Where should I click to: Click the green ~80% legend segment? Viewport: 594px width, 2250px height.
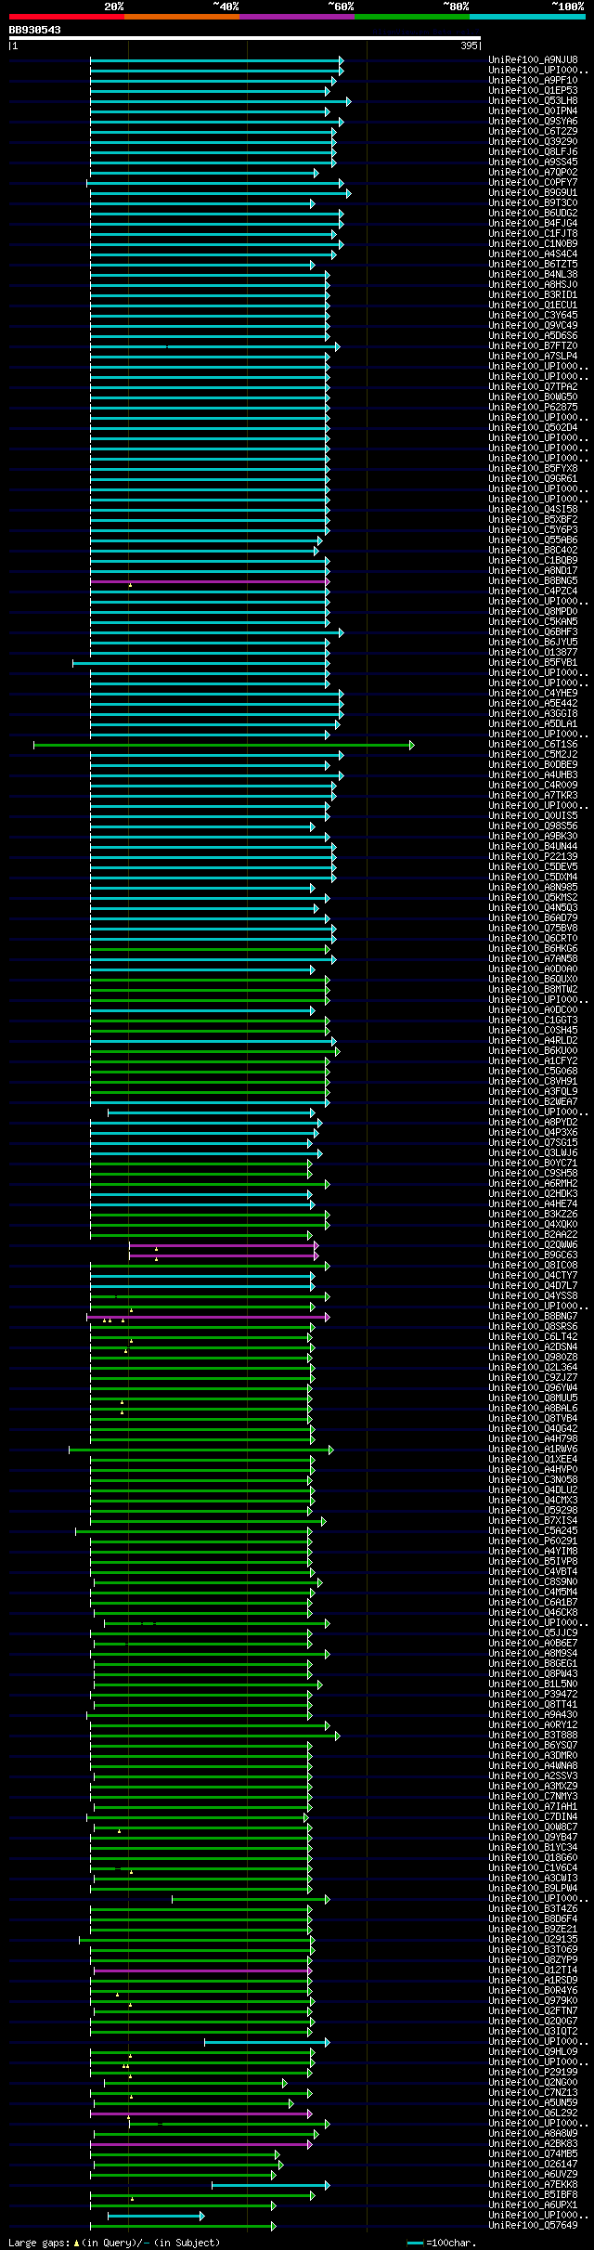click(x=412, y=17)
